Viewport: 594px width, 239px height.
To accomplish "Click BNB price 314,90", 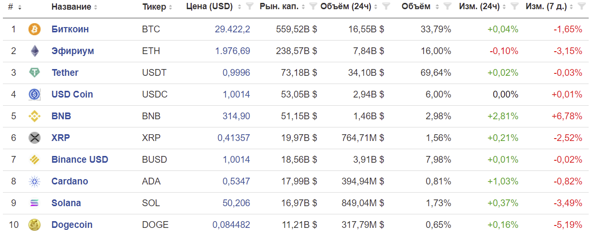I will click(237, 116).
